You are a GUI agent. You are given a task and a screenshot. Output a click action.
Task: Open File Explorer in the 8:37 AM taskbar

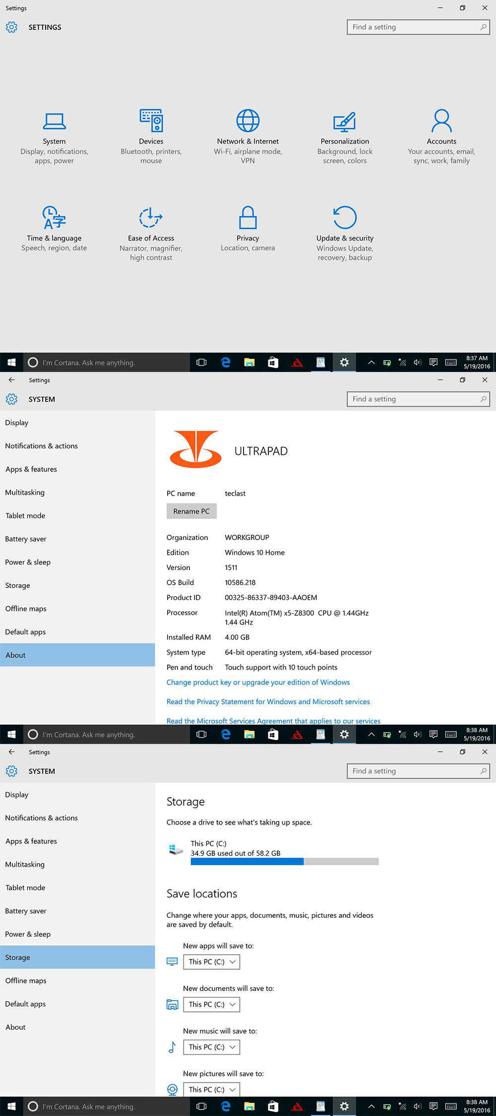point(249,363)
